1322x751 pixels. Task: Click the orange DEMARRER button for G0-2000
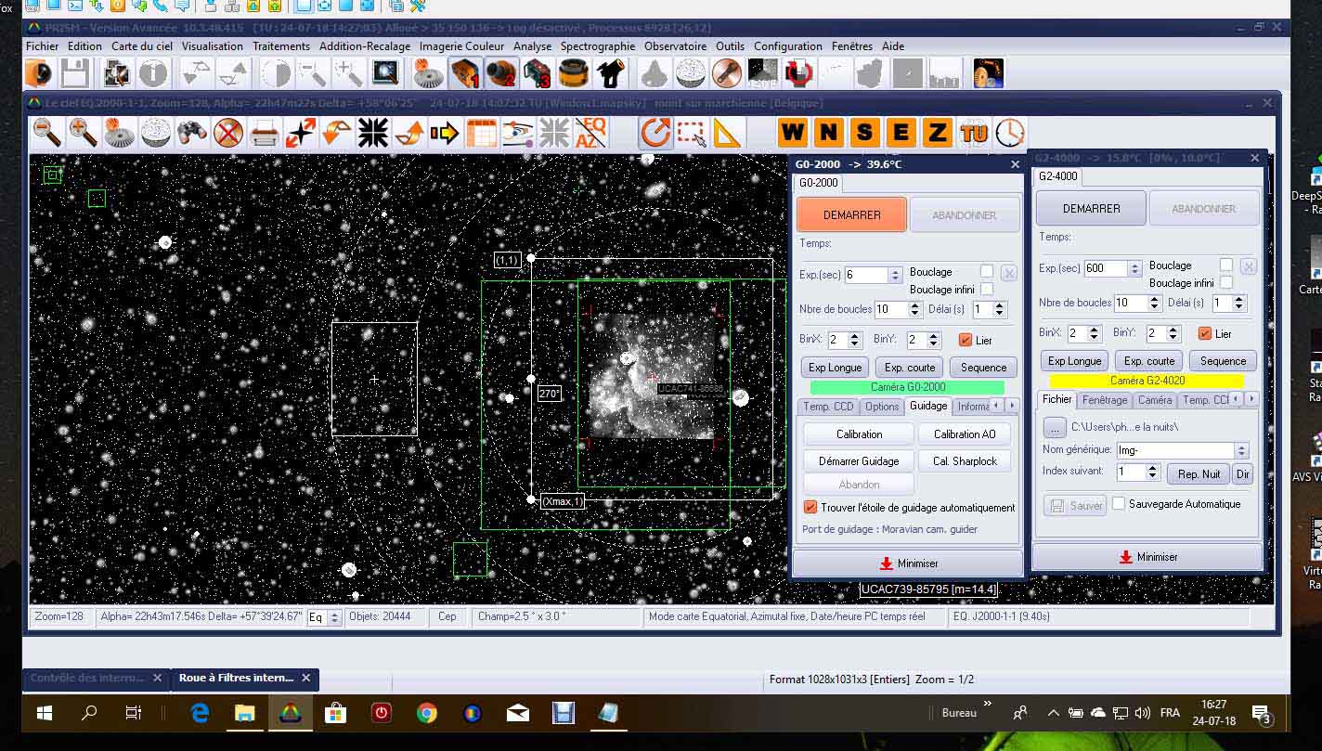coord(851,215)
